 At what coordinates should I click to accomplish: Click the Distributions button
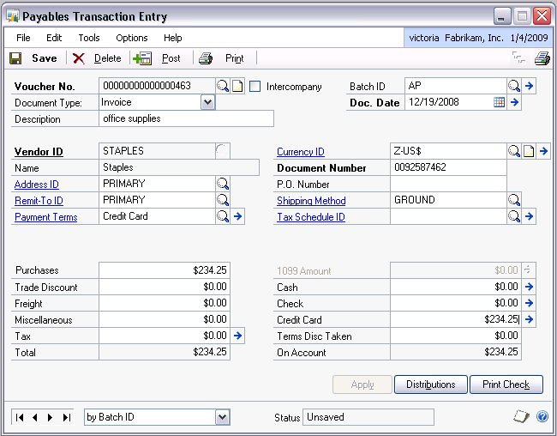[430, 385]
